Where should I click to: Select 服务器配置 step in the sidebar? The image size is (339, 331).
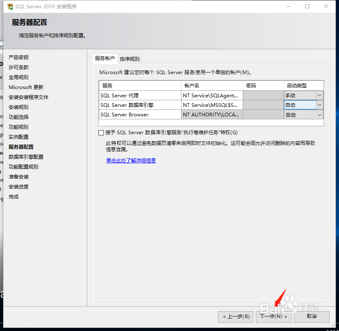pyautogui.click(x=21, y=147)
